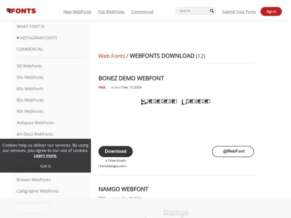Open WHAT FONT IS sidebar link

[30, 26]
